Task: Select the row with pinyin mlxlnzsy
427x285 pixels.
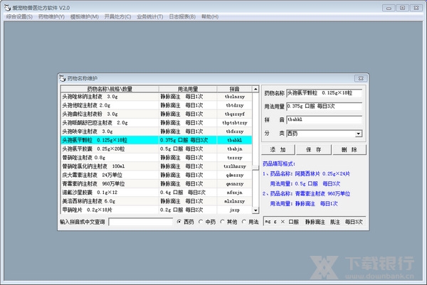Action: coord(157,201)
